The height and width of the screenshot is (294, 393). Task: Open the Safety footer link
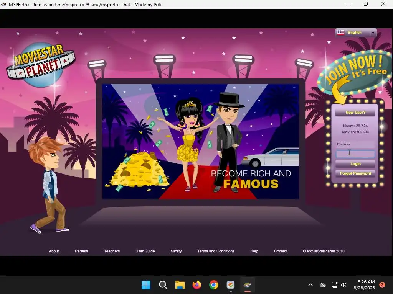tap(176, 251)
